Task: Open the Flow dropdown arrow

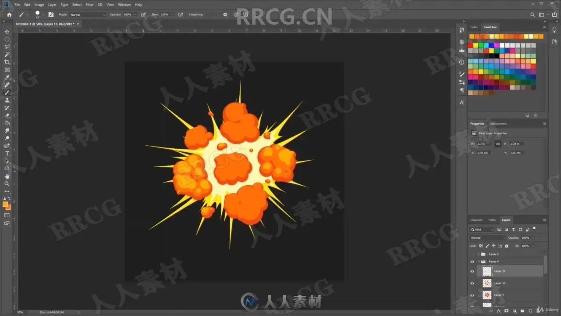Action: (x=172, y=14)
